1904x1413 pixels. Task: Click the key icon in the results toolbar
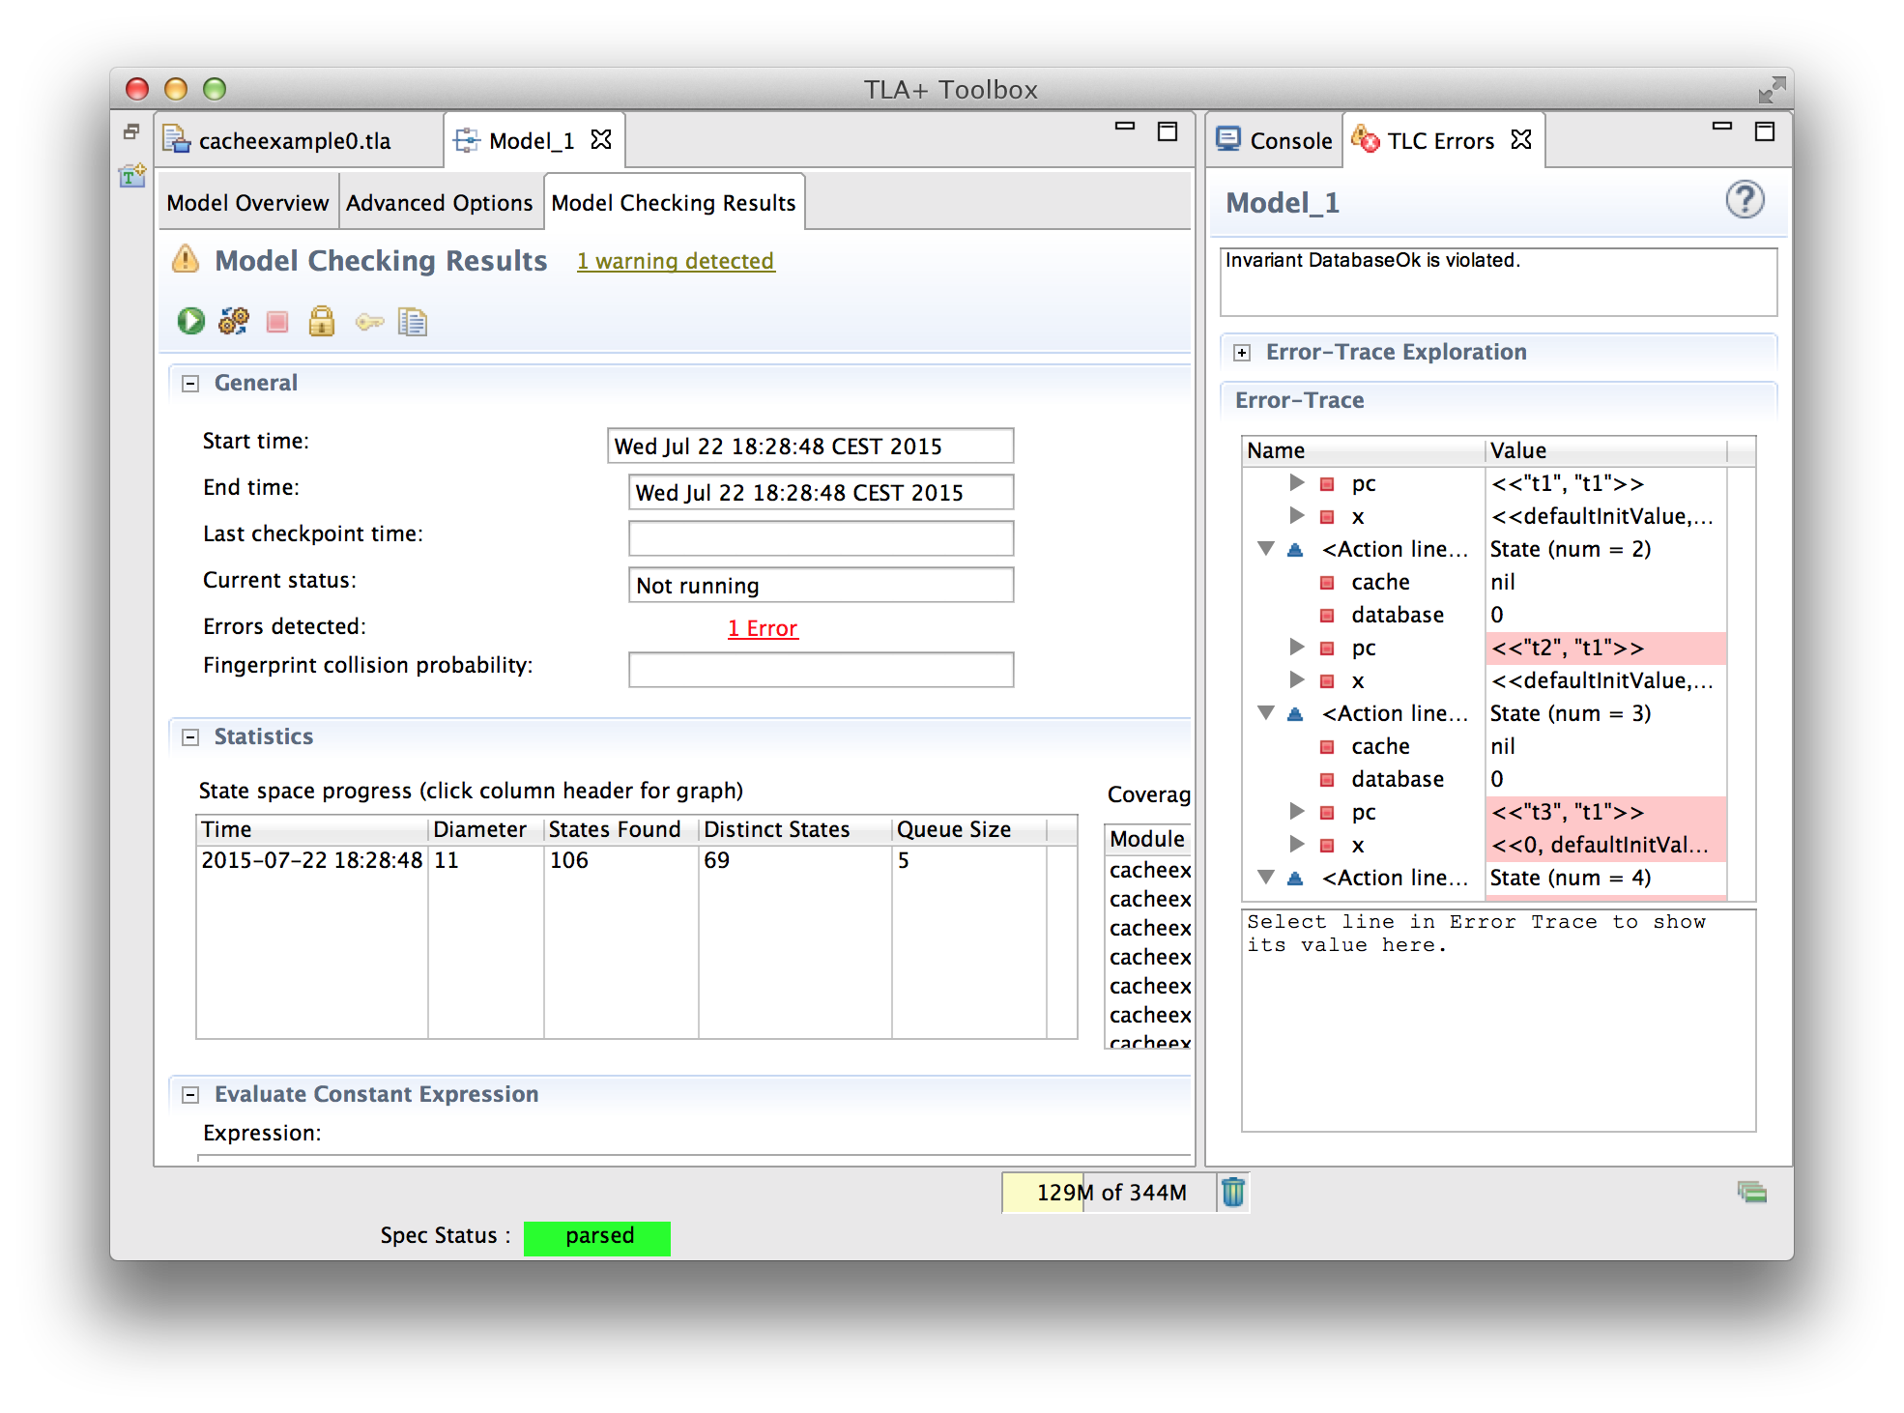point(368,322)
